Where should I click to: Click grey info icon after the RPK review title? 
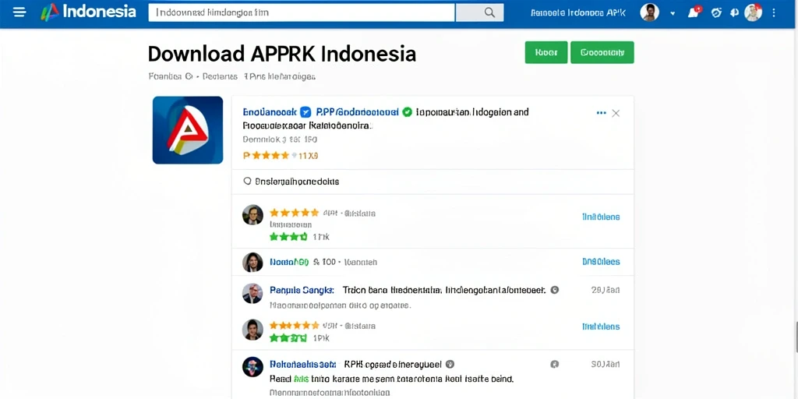[x=450, y=365]
